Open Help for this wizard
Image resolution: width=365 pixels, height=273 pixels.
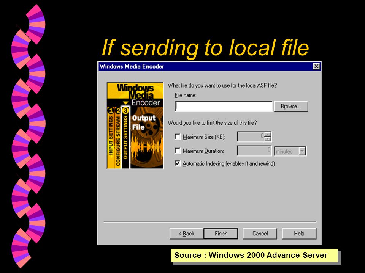pos(299,234)
